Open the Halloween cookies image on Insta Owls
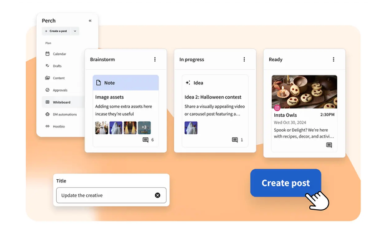The height and width of the screenshot is (236, 386). [305, 92]
